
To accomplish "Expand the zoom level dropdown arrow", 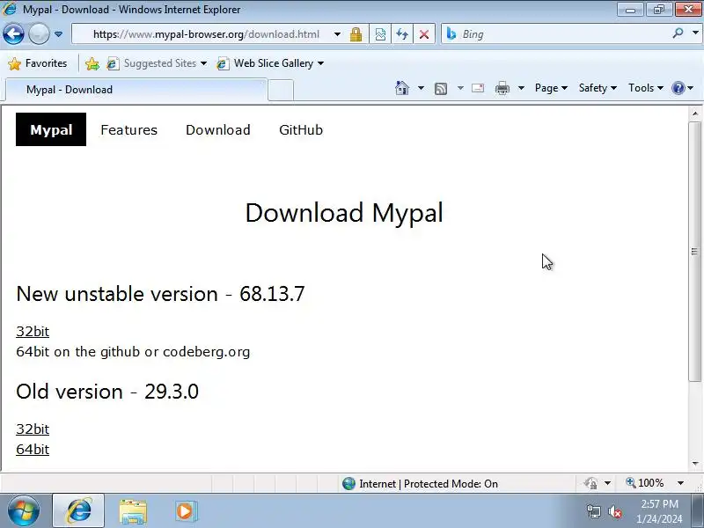I will [x=680, y=483].
